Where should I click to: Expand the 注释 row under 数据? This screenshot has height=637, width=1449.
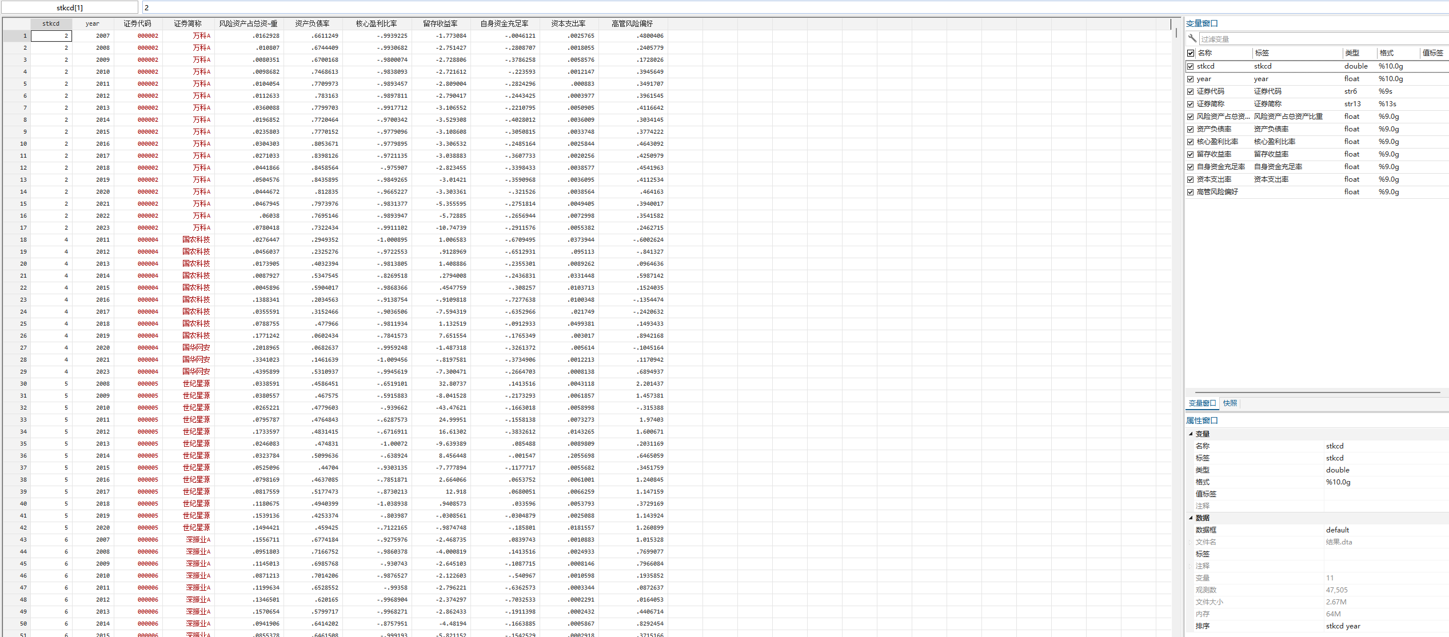[1189, 566]
